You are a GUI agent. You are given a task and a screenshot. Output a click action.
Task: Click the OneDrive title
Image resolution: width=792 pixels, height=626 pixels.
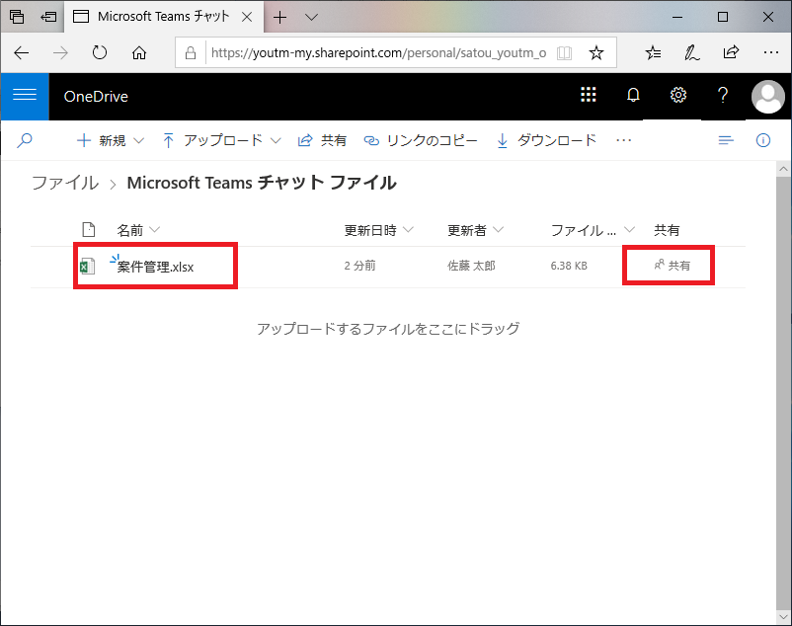pos(96,97)
